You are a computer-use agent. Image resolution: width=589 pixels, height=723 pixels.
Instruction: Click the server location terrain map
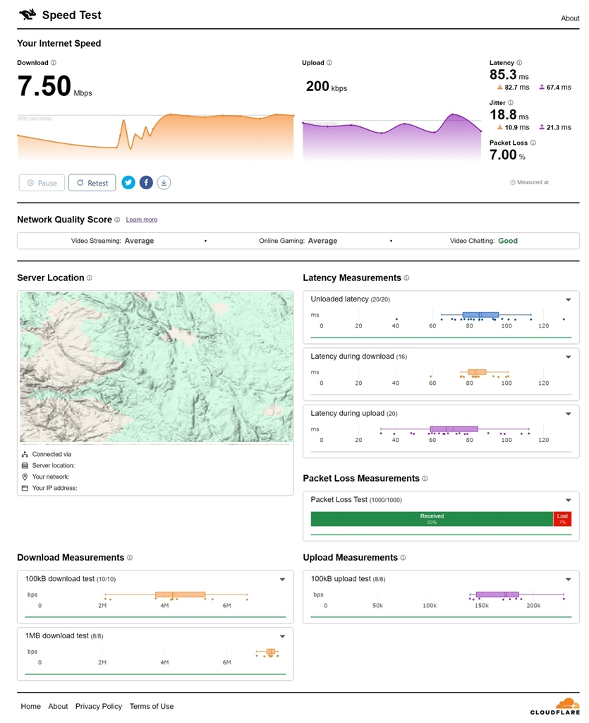156,367
